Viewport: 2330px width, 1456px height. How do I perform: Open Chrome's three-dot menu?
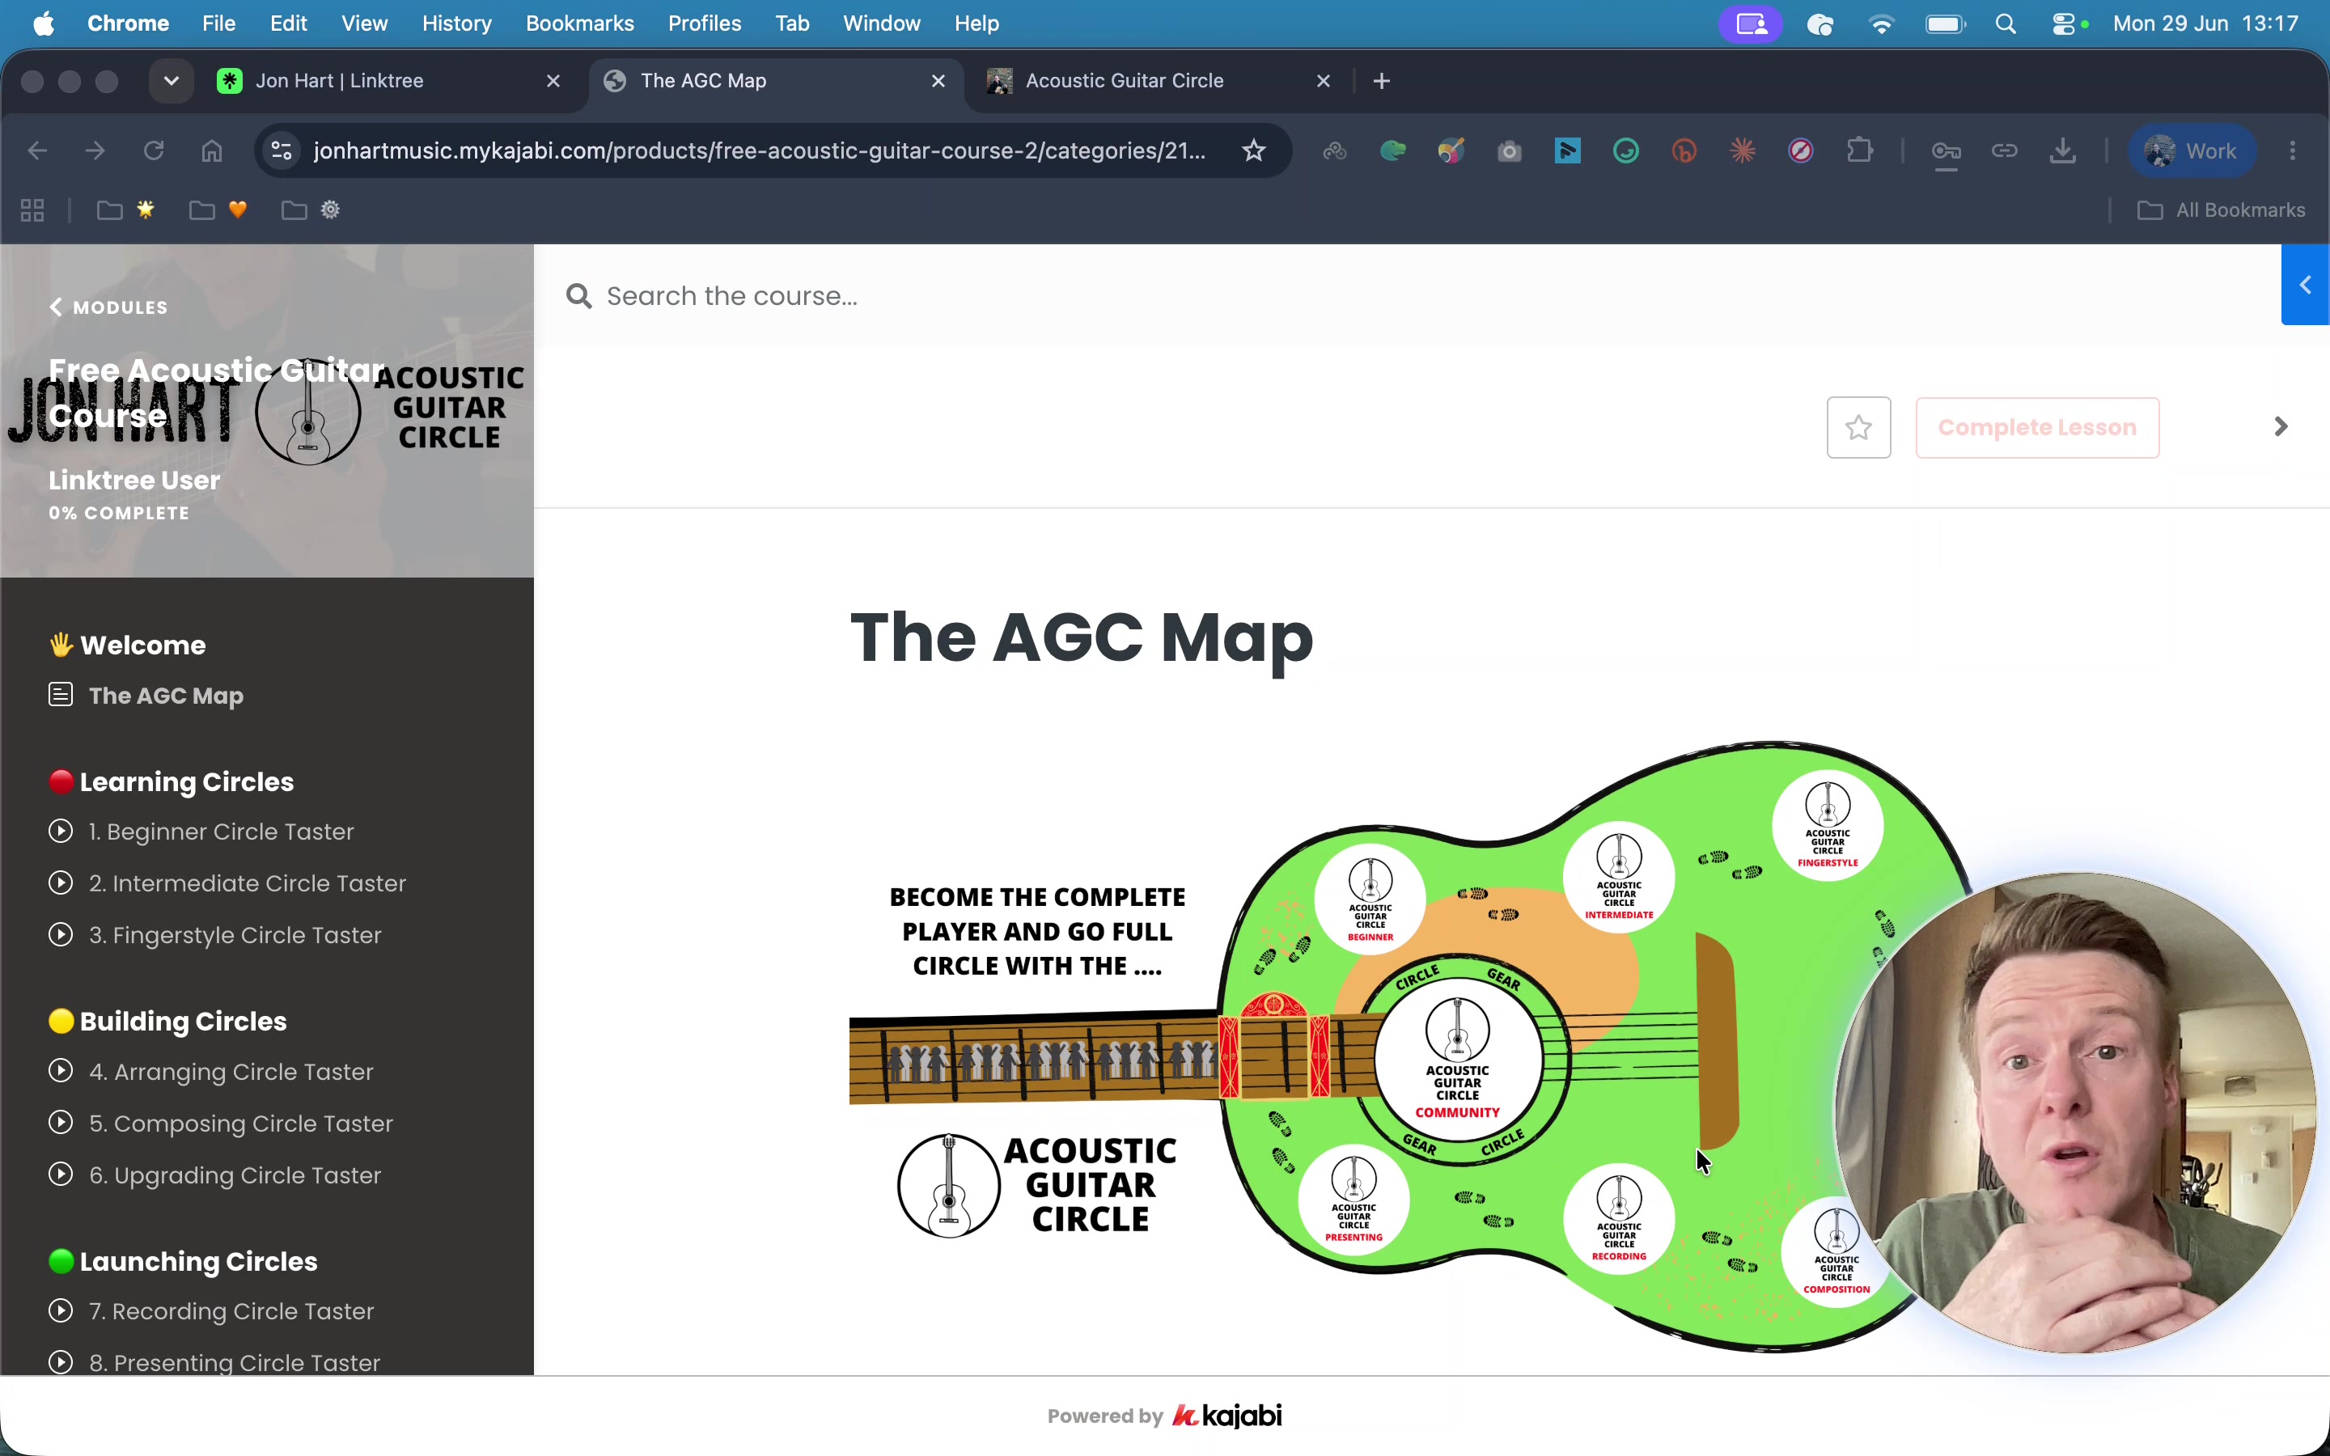pos(2293,151)
